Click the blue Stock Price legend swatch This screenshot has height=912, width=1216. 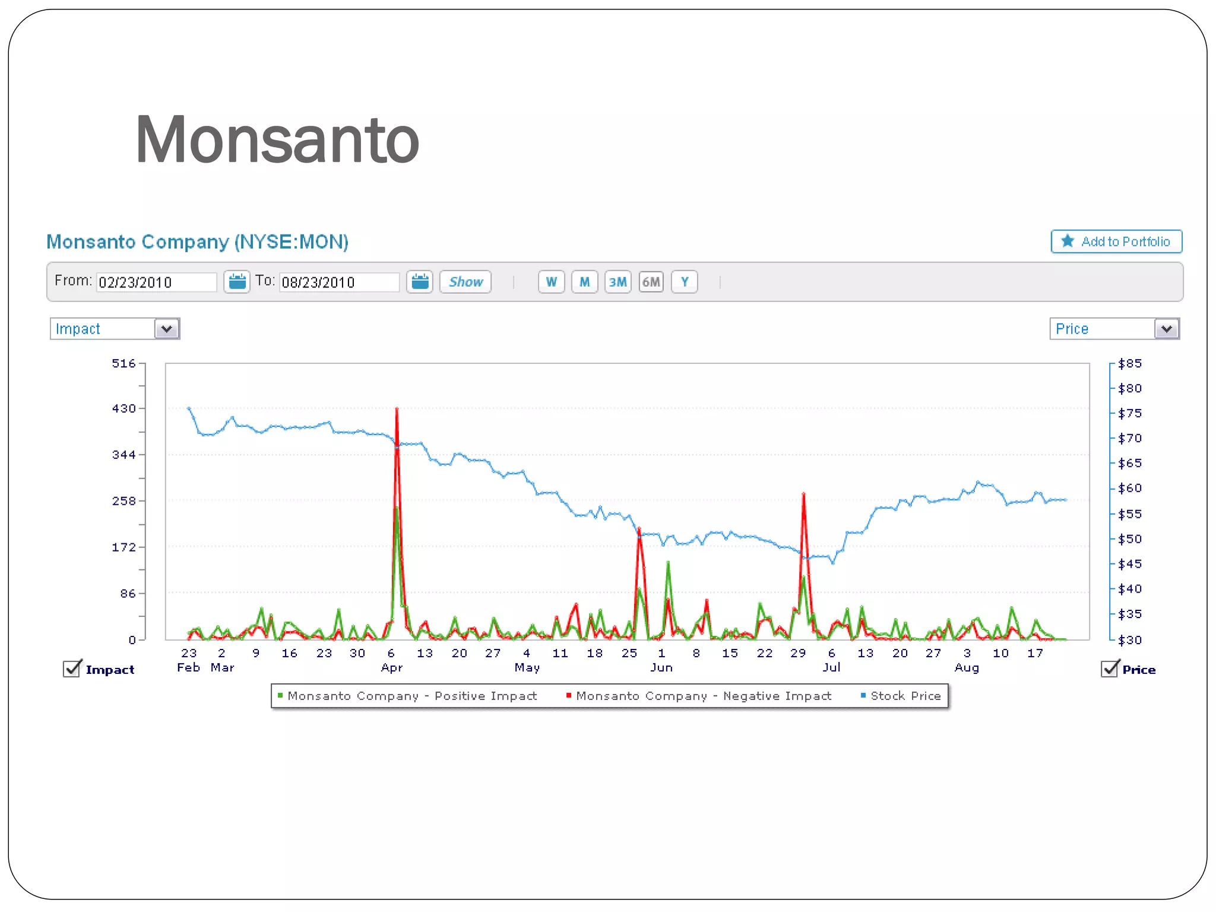pos(863,695)
